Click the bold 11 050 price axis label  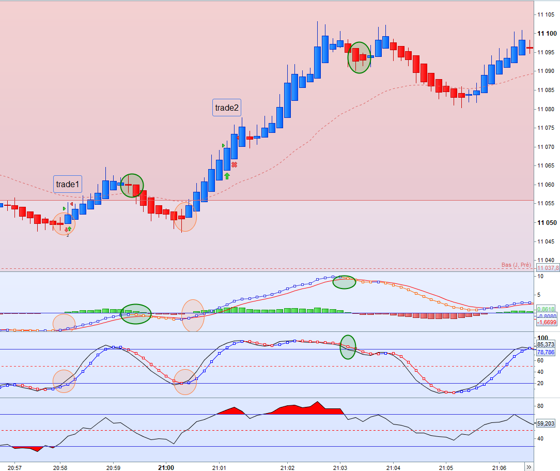coord(547,223)
